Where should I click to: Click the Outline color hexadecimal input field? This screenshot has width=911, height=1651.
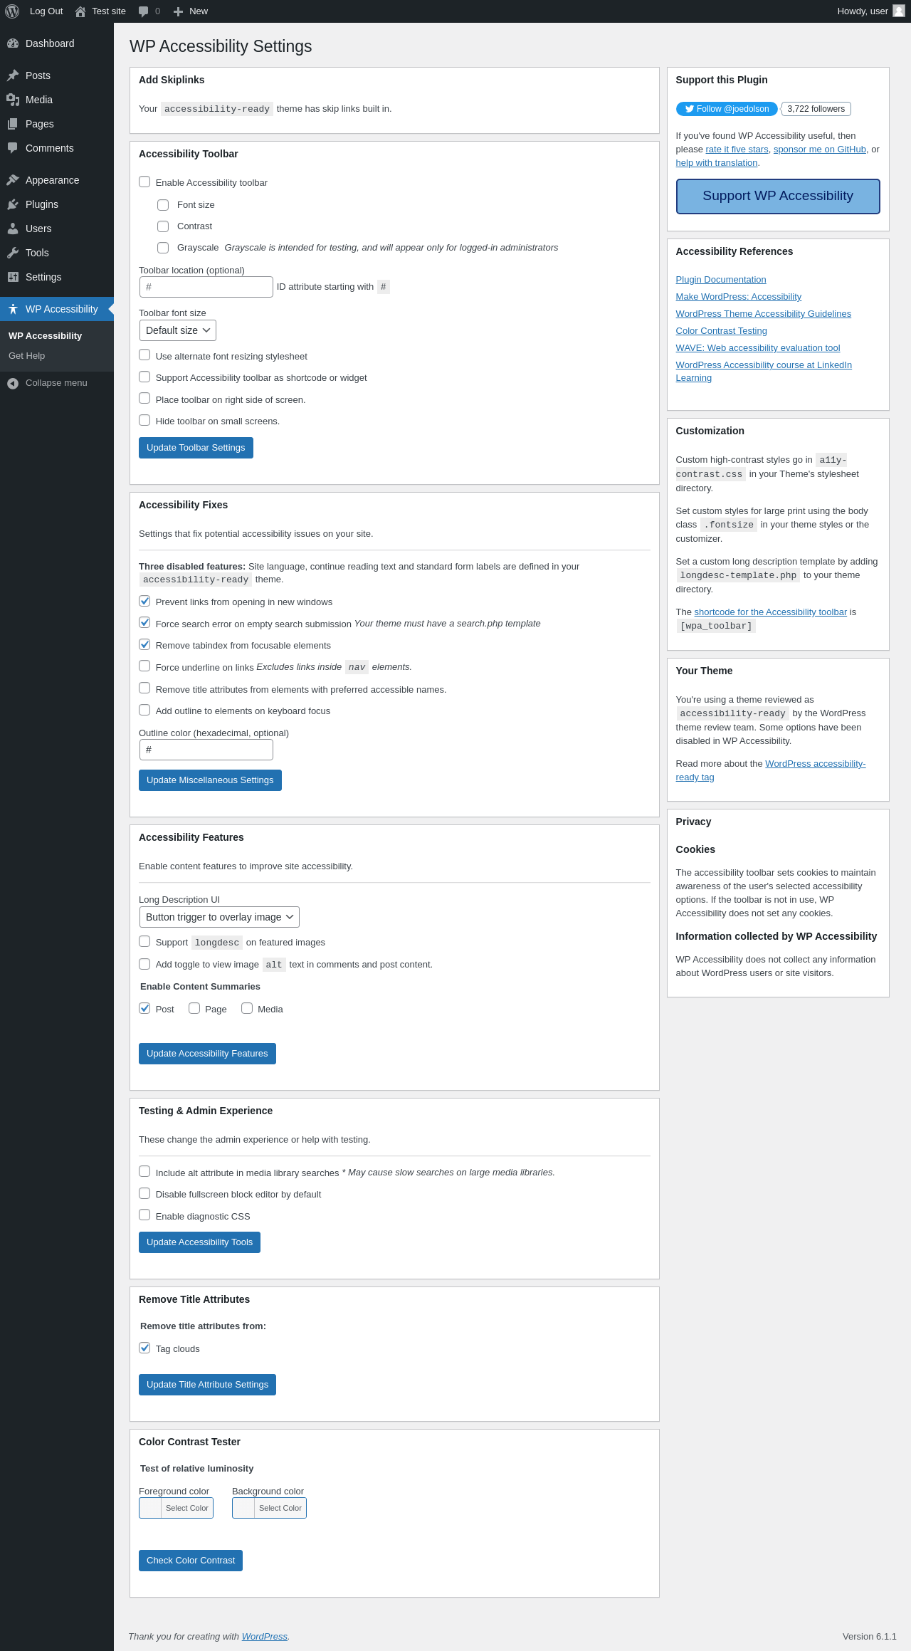pos(206,750)
